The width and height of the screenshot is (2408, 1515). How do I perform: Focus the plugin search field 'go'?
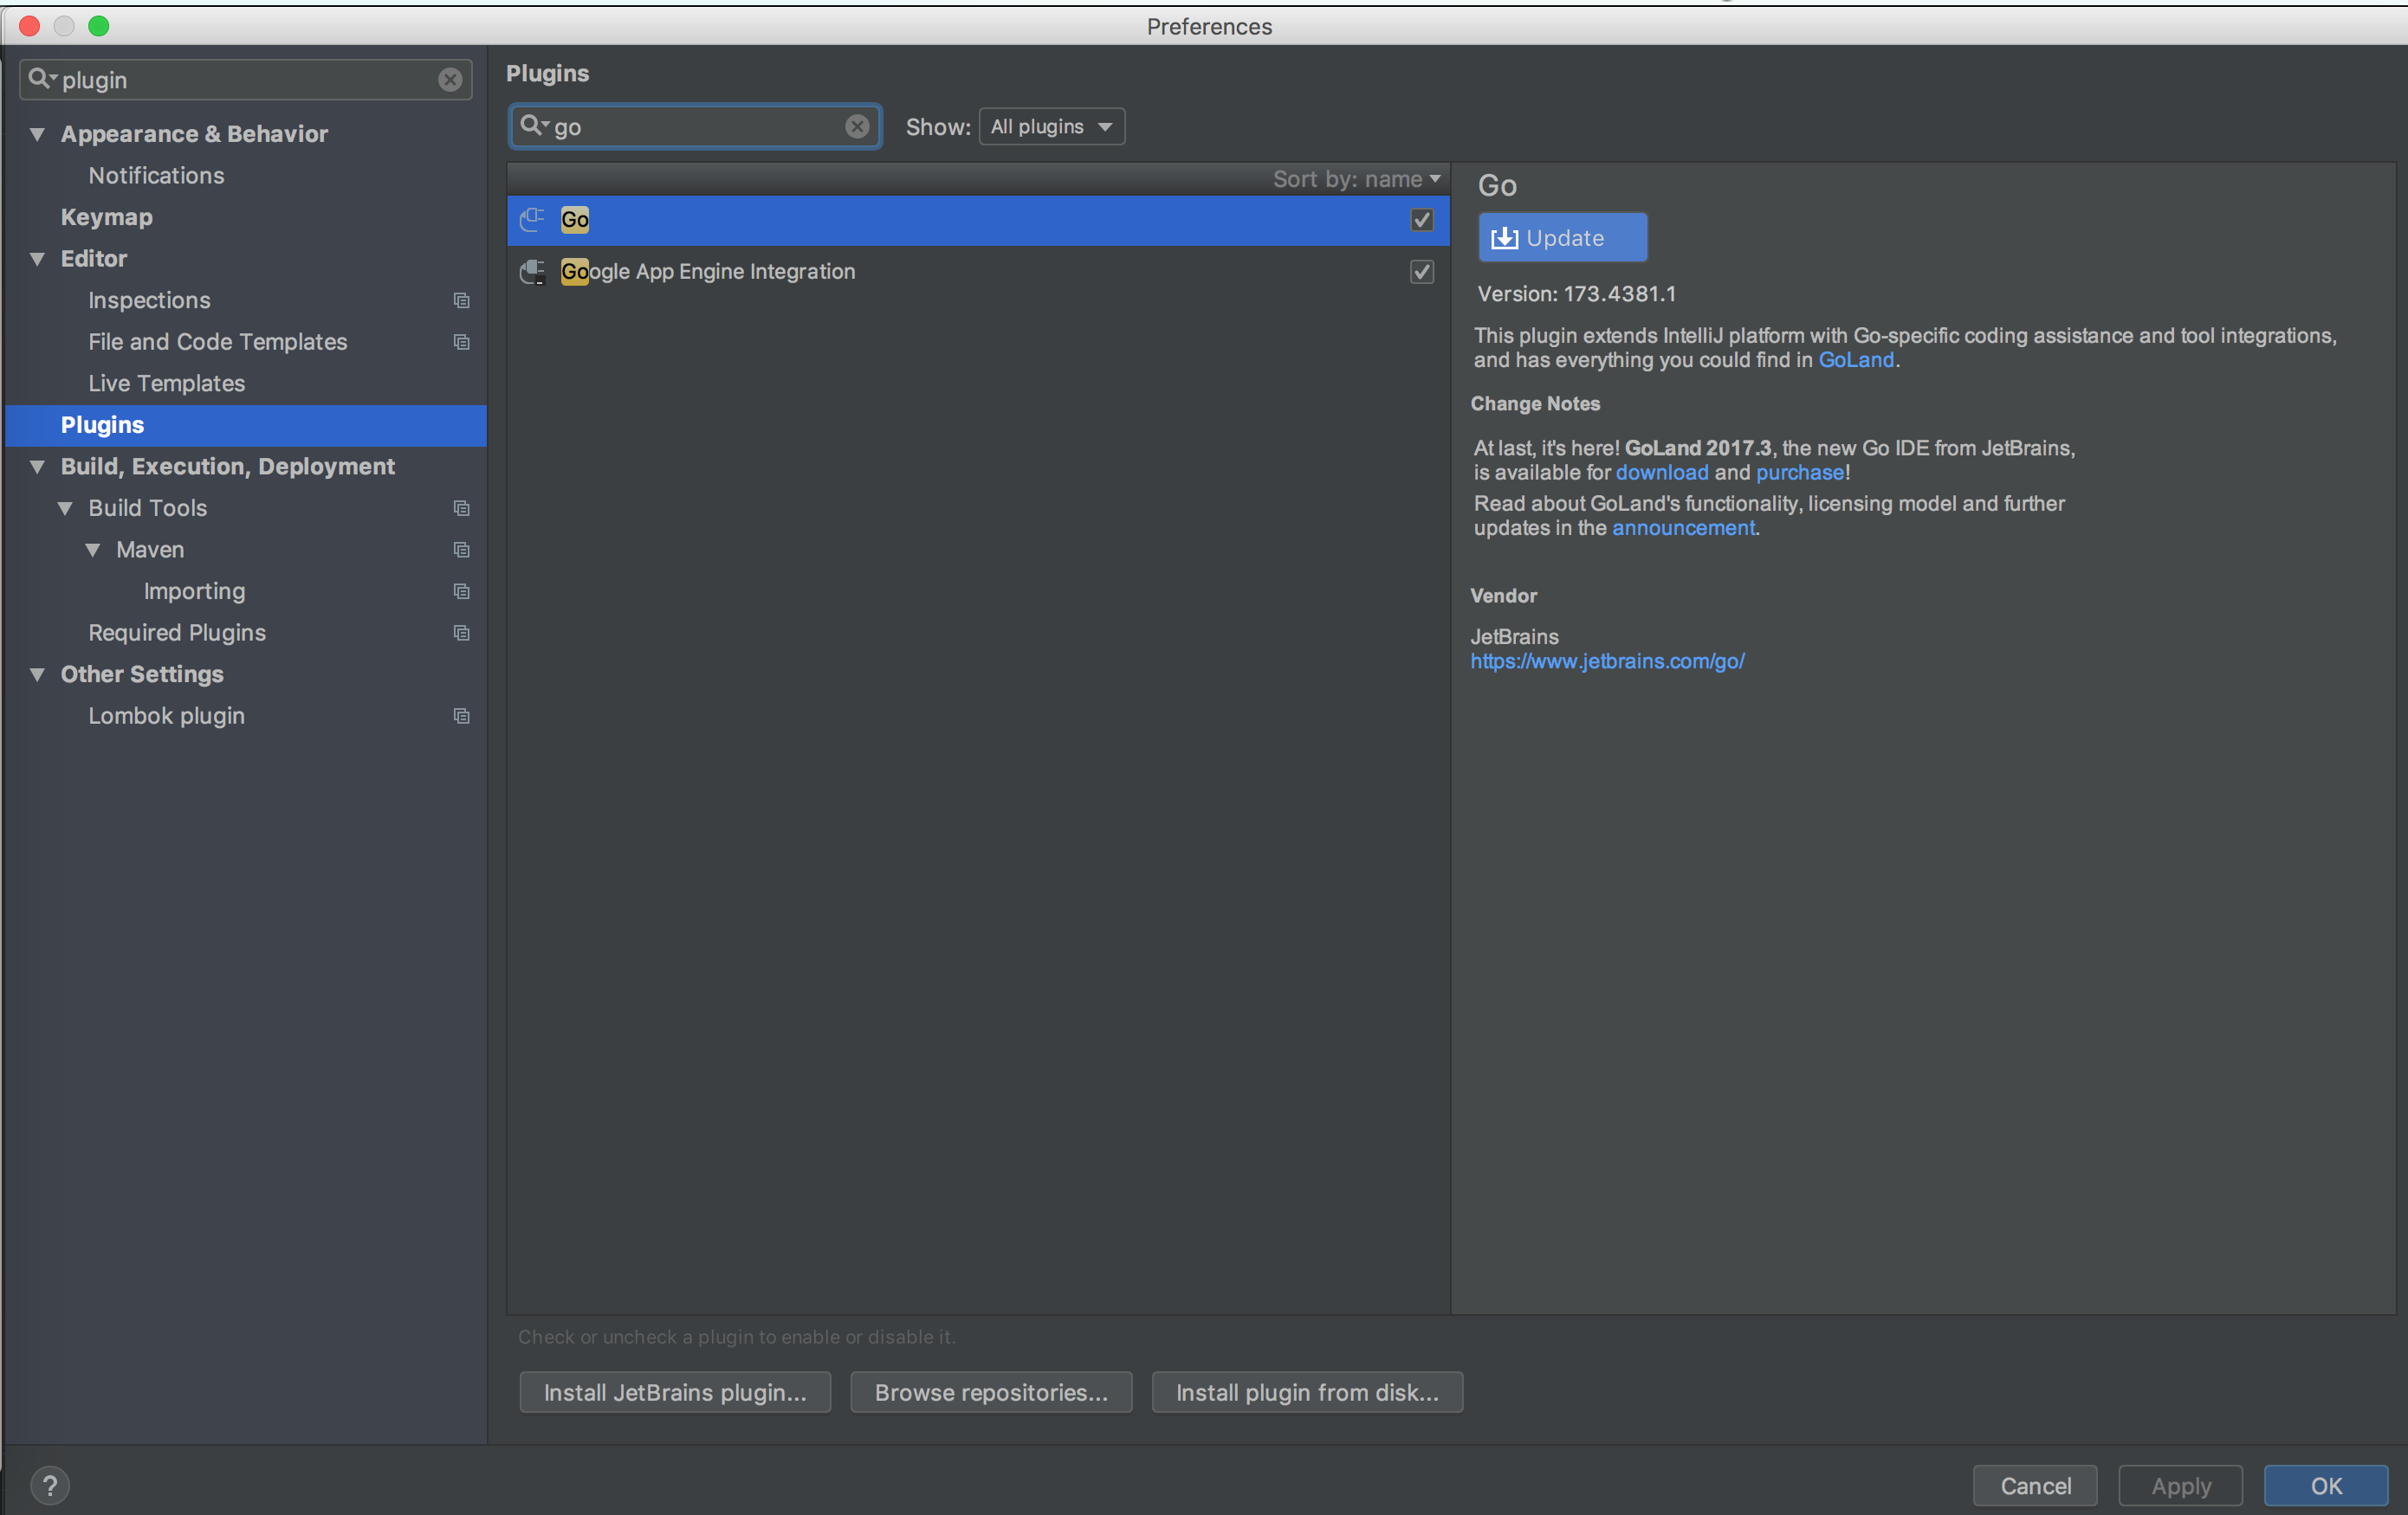click(x=695, y=126)
